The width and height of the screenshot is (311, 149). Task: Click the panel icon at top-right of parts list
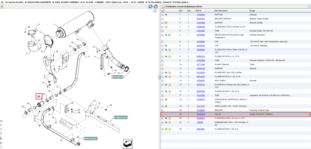(309, 6)
